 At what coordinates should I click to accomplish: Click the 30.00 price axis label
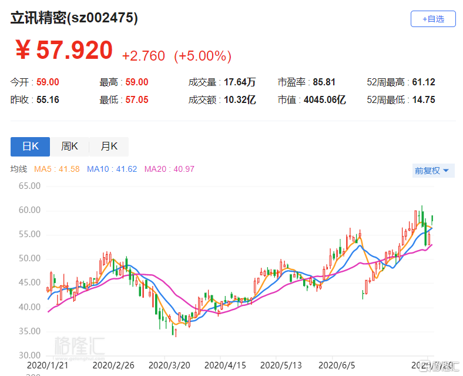point(29,355)
